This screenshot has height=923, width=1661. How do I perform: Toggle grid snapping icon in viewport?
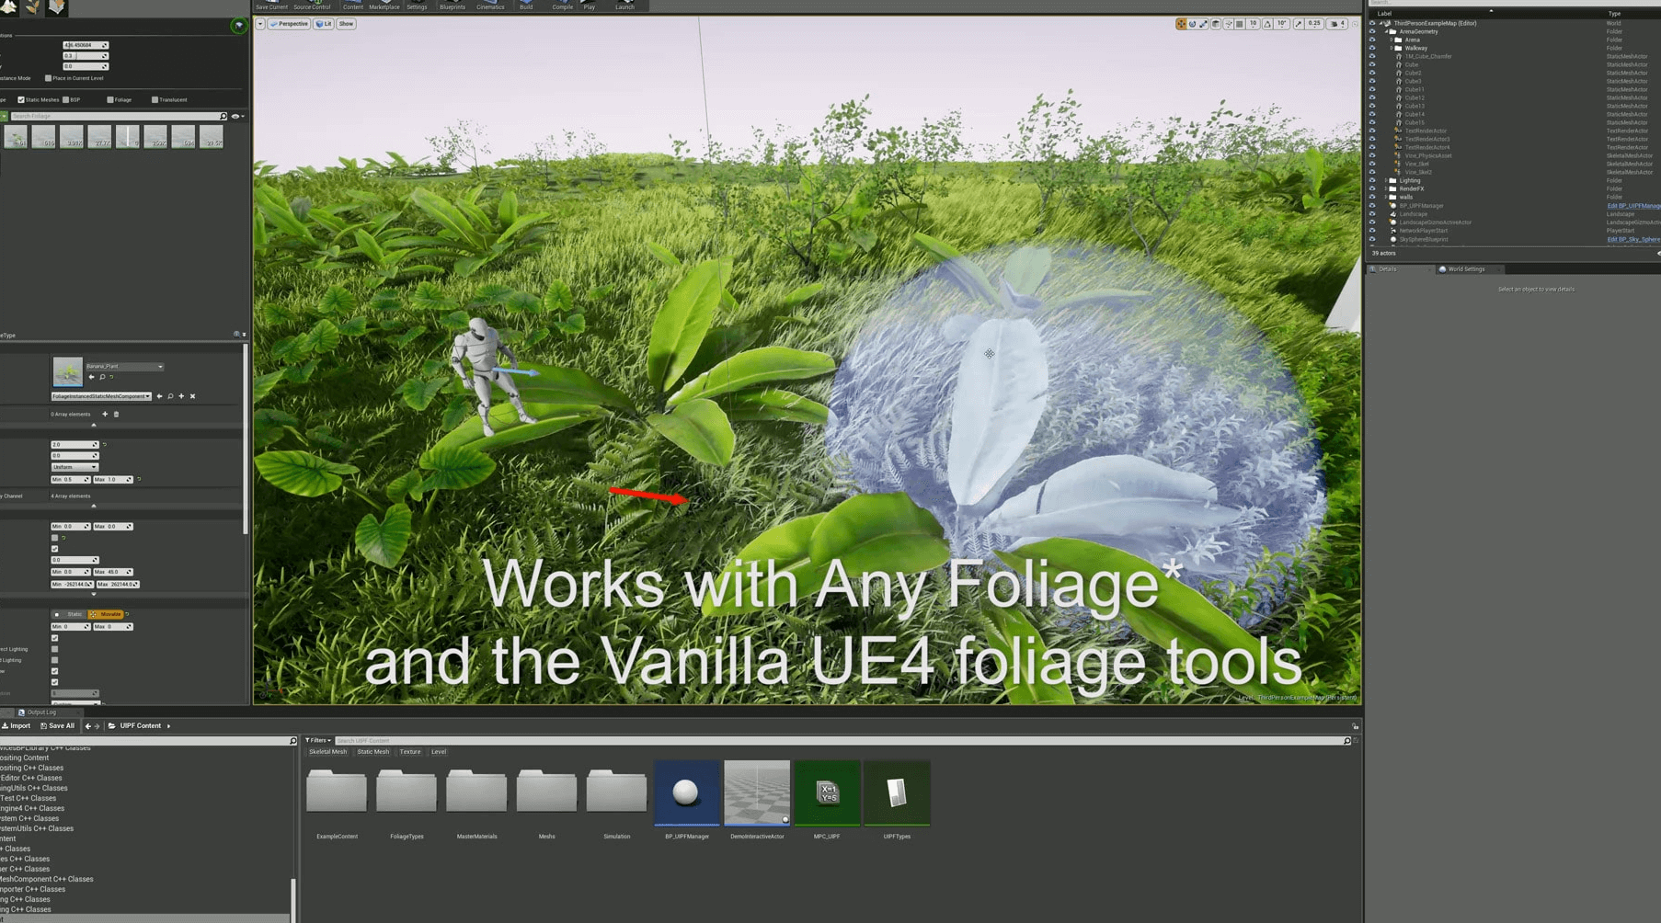pos(1240,24)
